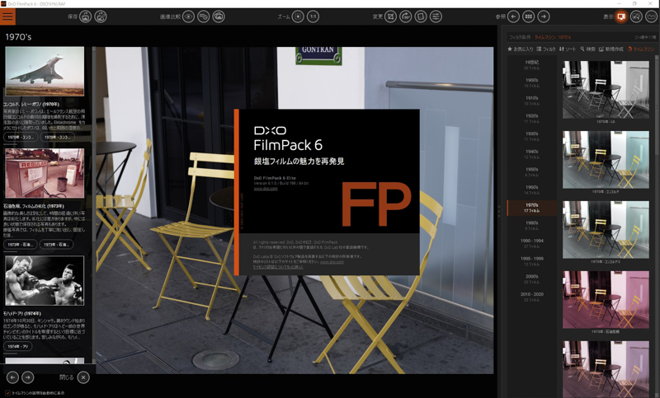
Task: Select the タイムマシン tab
Action: pos(641,49)
